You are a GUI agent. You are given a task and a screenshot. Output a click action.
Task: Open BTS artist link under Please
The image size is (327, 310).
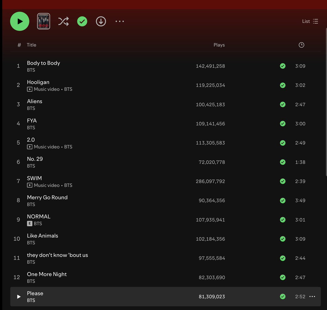coord(31,300)
